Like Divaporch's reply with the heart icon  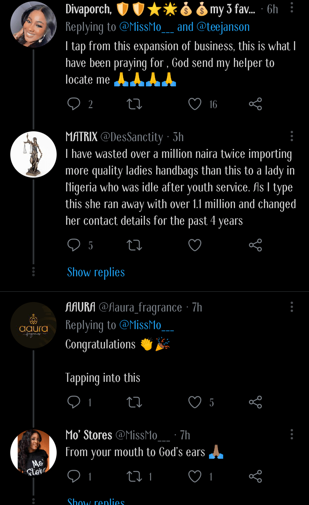(195, 104)
